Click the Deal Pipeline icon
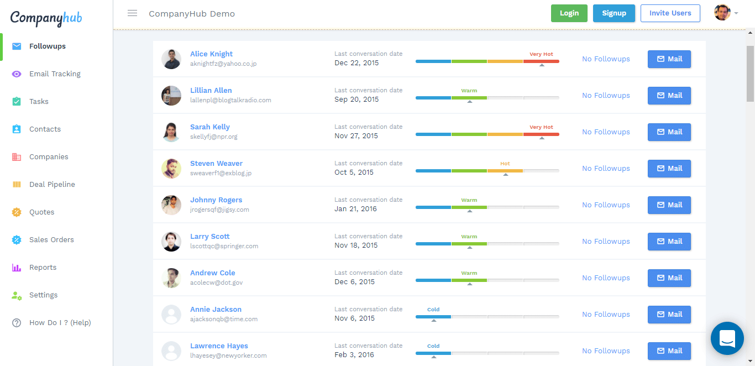The image size is (755, 366). pos(17,185)
